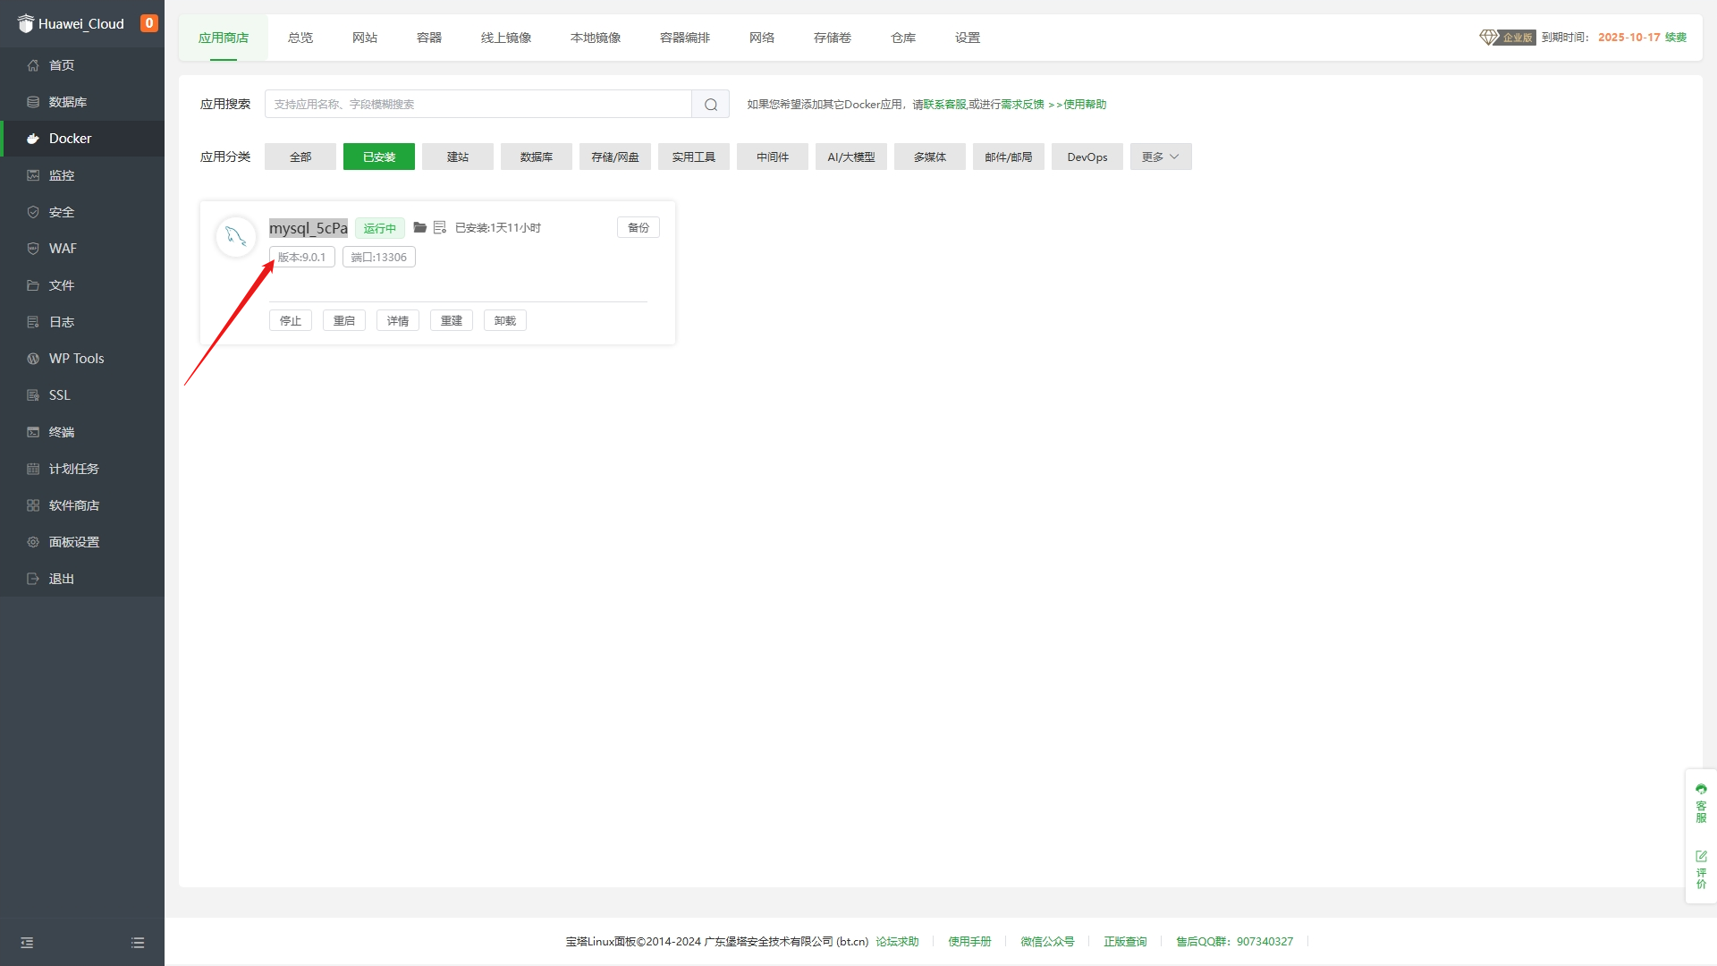Open 评价 feedback floating icon
The width and height of the screenshot is (1717, 966).
tap(1701, 869)
